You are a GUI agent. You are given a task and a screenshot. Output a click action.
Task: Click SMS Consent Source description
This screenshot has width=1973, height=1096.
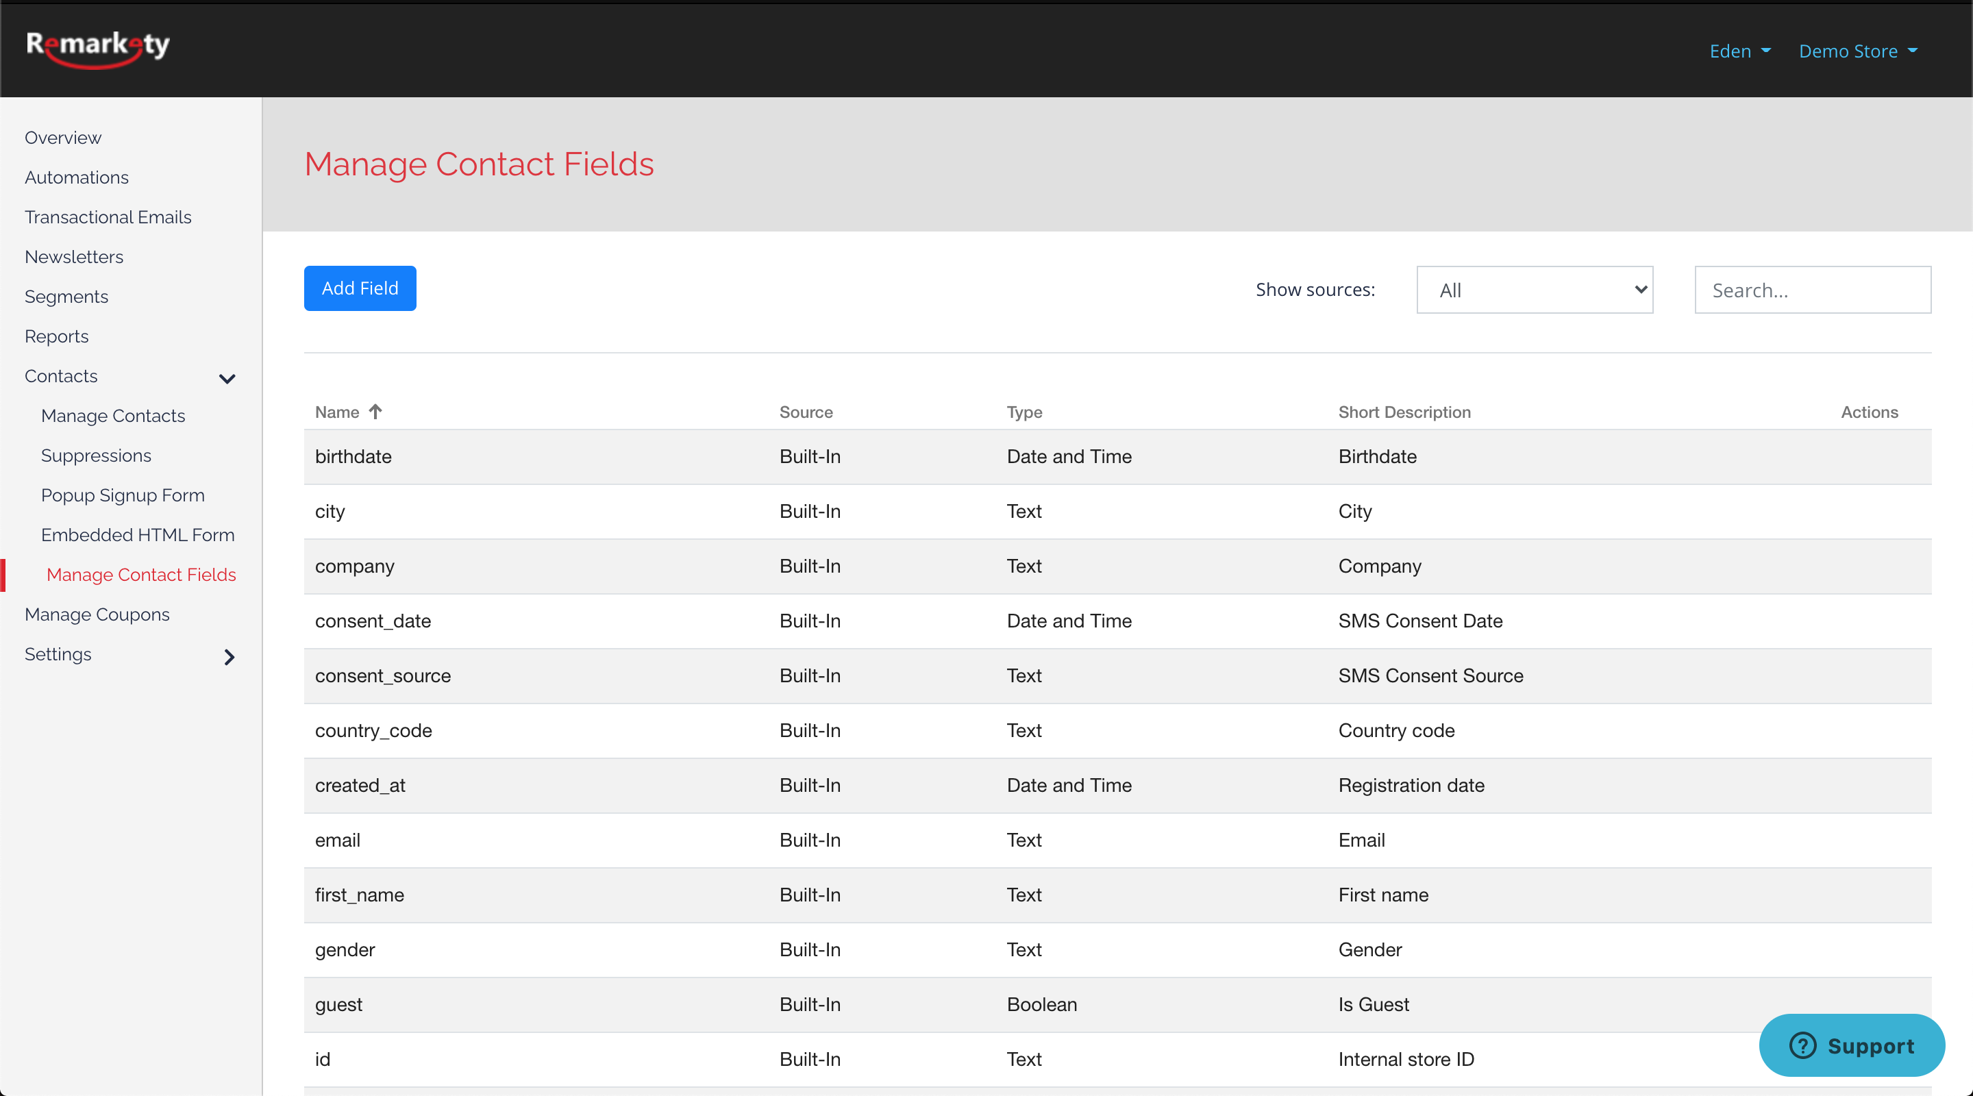click(1430, 675)
